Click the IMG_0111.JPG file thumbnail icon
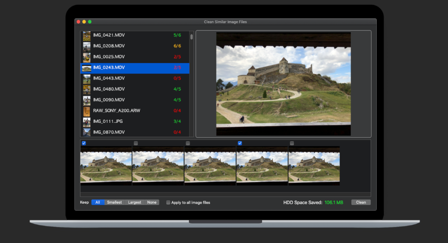This screenshot has height=243, width=448. (86, 121)
